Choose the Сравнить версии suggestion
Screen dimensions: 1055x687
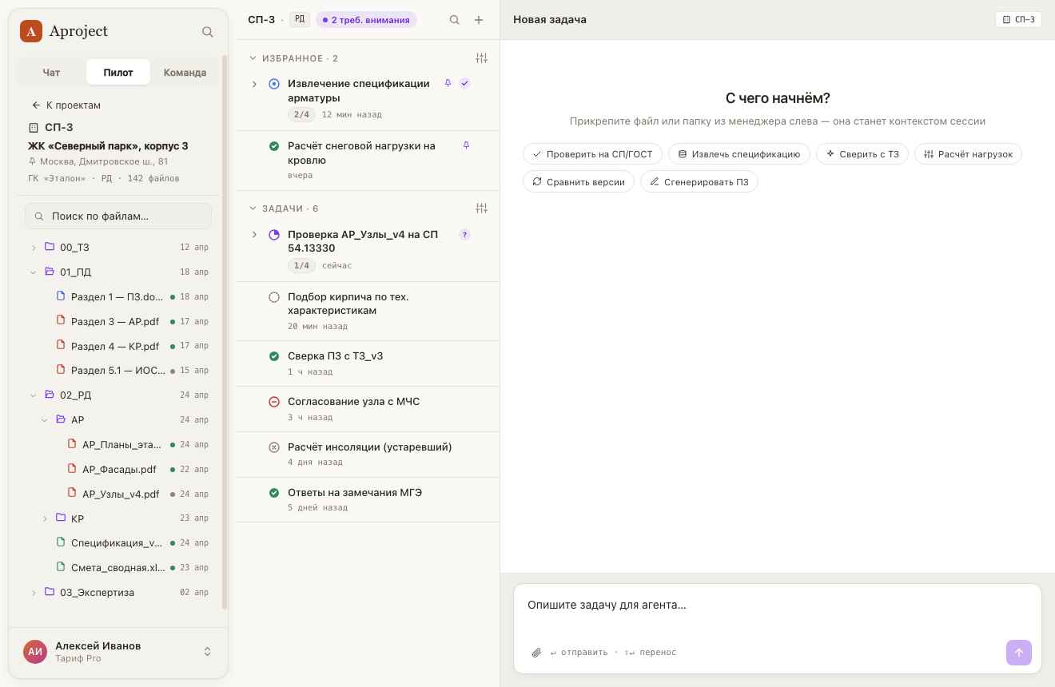pos(579,182)
